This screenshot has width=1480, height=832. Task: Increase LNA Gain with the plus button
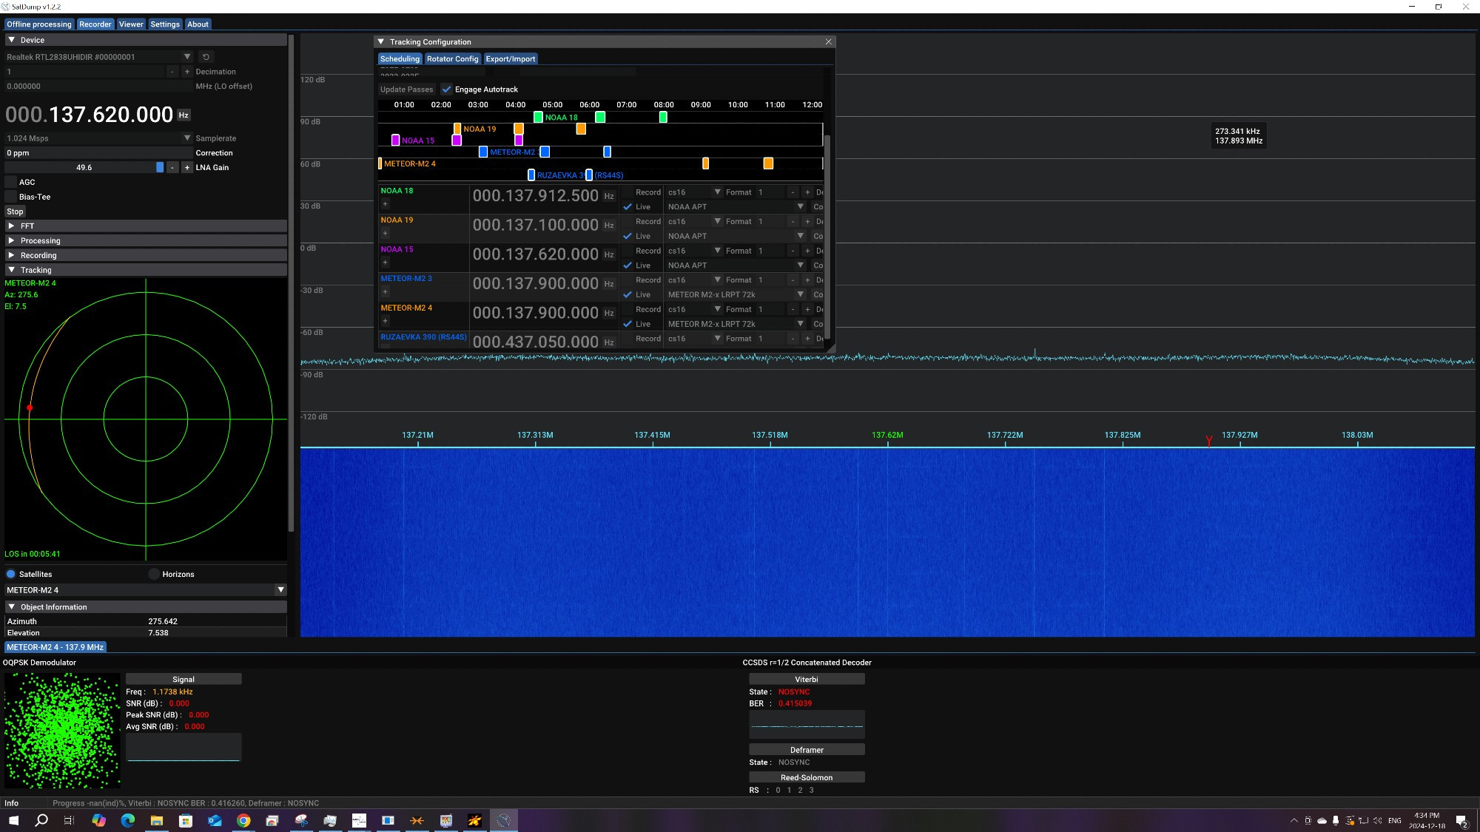(x=187, y=168)
